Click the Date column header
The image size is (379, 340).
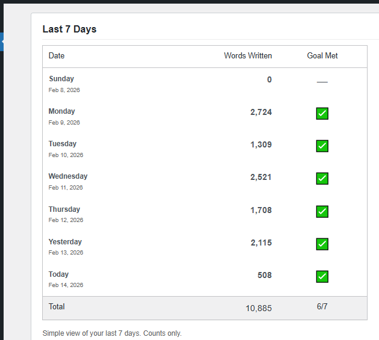click(57, 56)
